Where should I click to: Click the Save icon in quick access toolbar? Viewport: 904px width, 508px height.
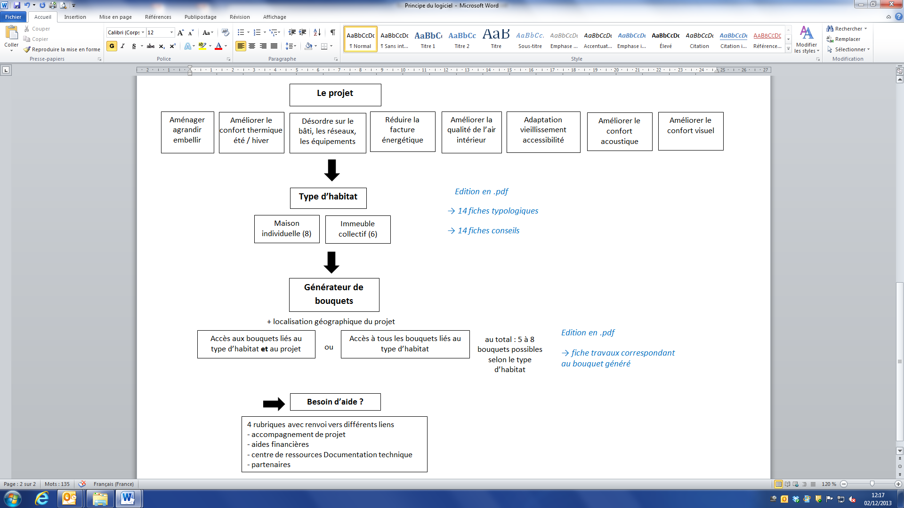pos(17,5)
